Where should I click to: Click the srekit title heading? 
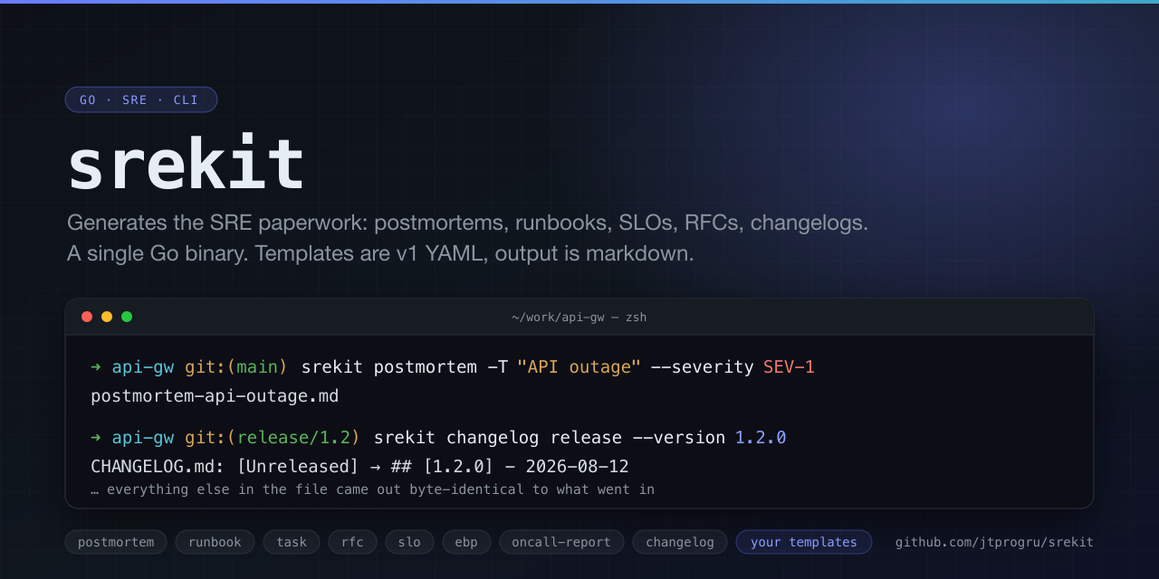click(x=187, y=165)
